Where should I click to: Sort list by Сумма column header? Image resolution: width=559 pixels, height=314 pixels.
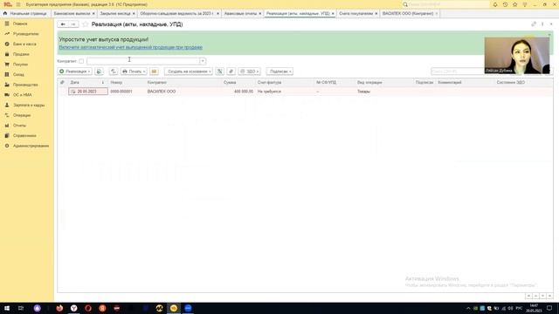coord(238,82)
